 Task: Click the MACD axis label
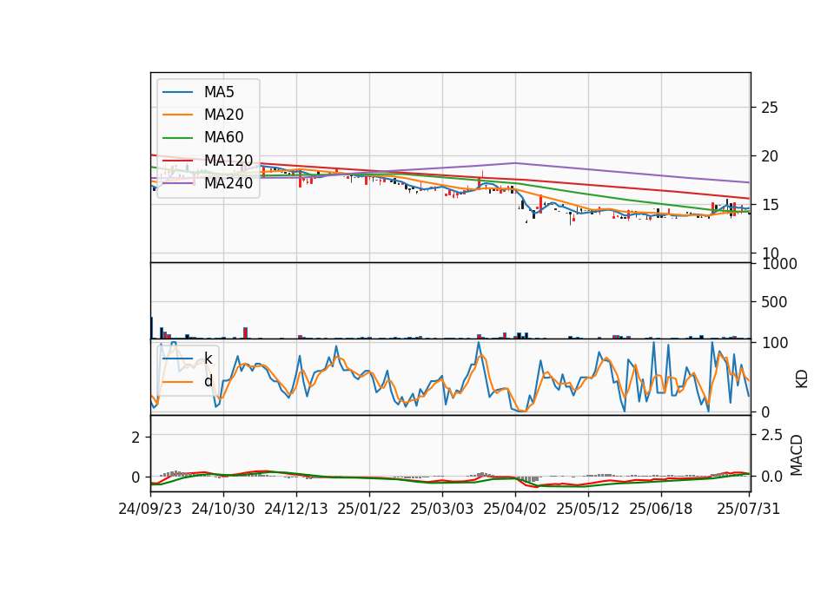point(797,455)
